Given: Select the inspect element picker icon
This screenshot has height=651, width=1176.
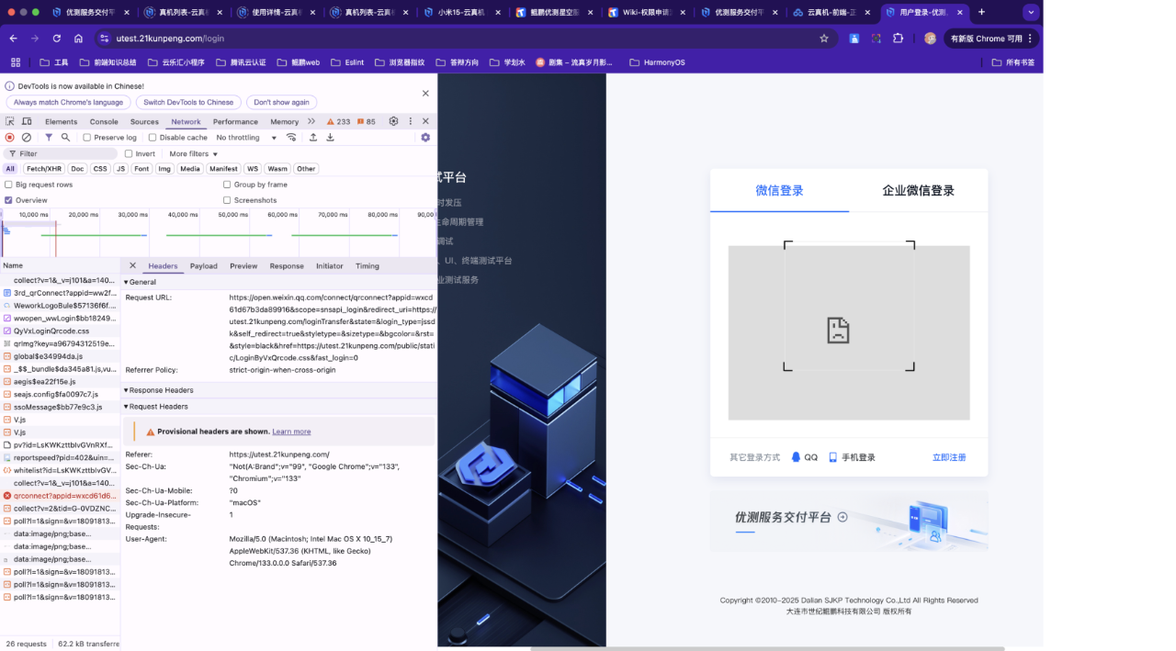Looking at the screenshot, I should point(10,121).
